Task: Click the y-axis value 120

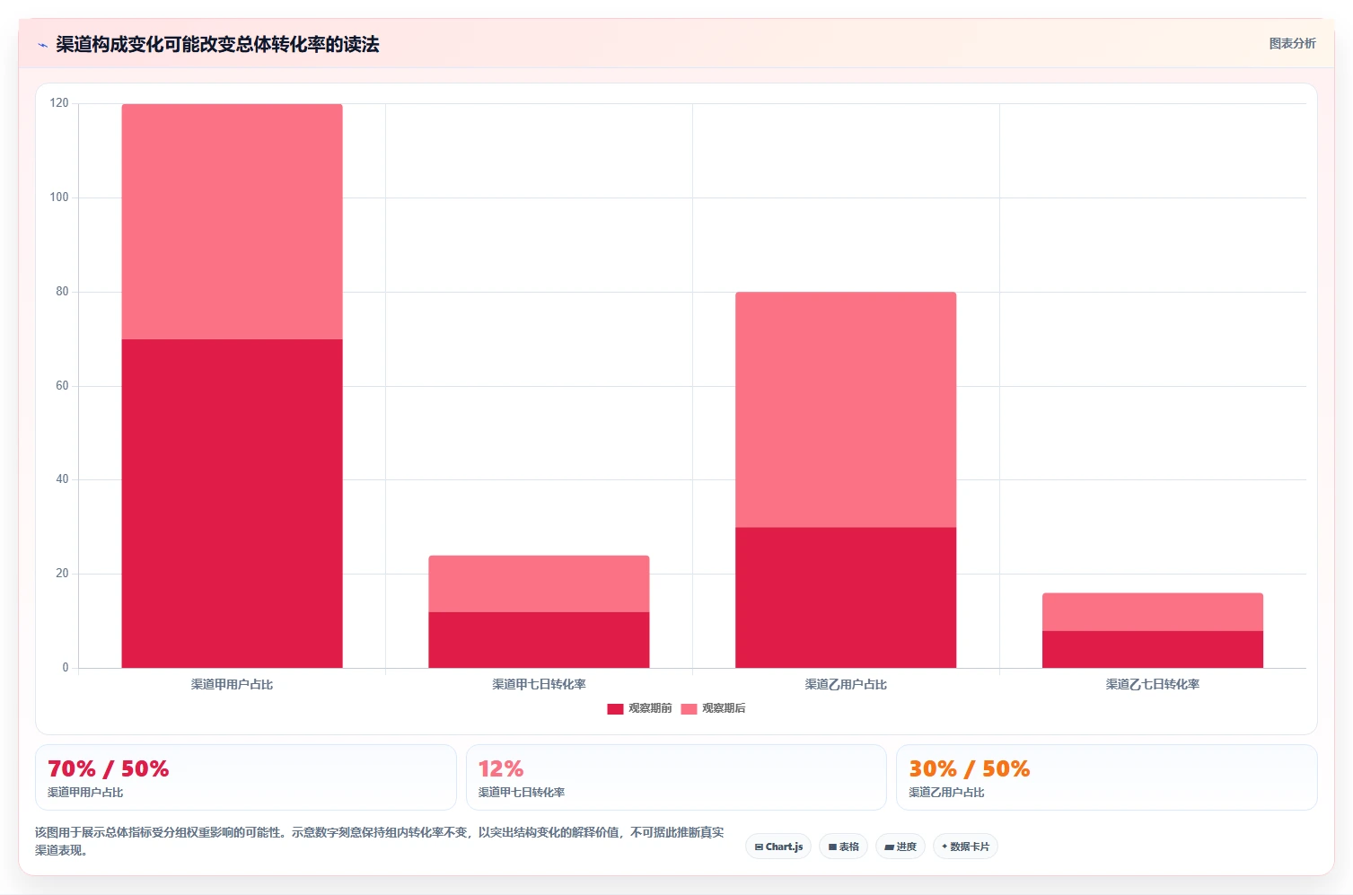Action: (59, 103)
